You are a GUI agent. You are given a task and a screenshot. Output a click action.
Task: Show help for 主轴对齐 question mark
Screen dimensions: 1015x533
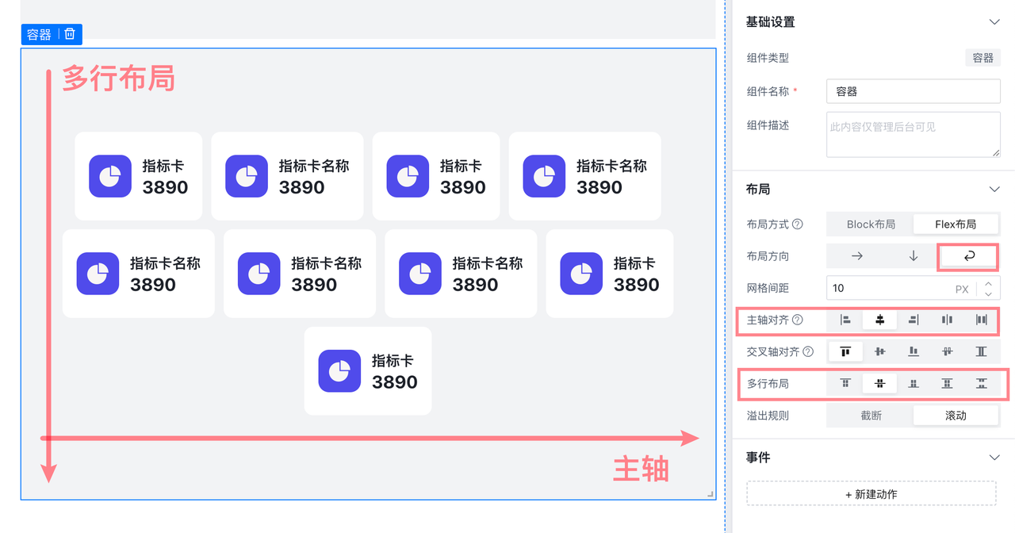(798, 320)
